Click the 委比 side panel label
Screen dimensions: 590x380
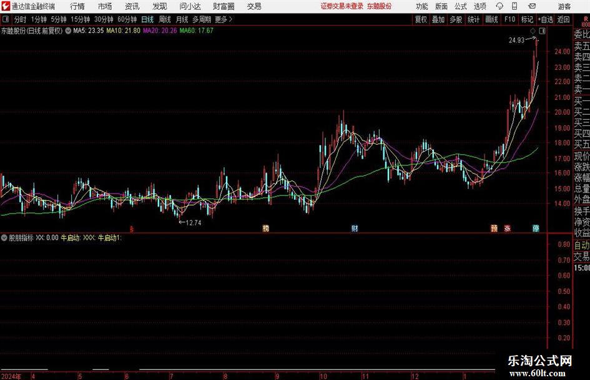582,34
